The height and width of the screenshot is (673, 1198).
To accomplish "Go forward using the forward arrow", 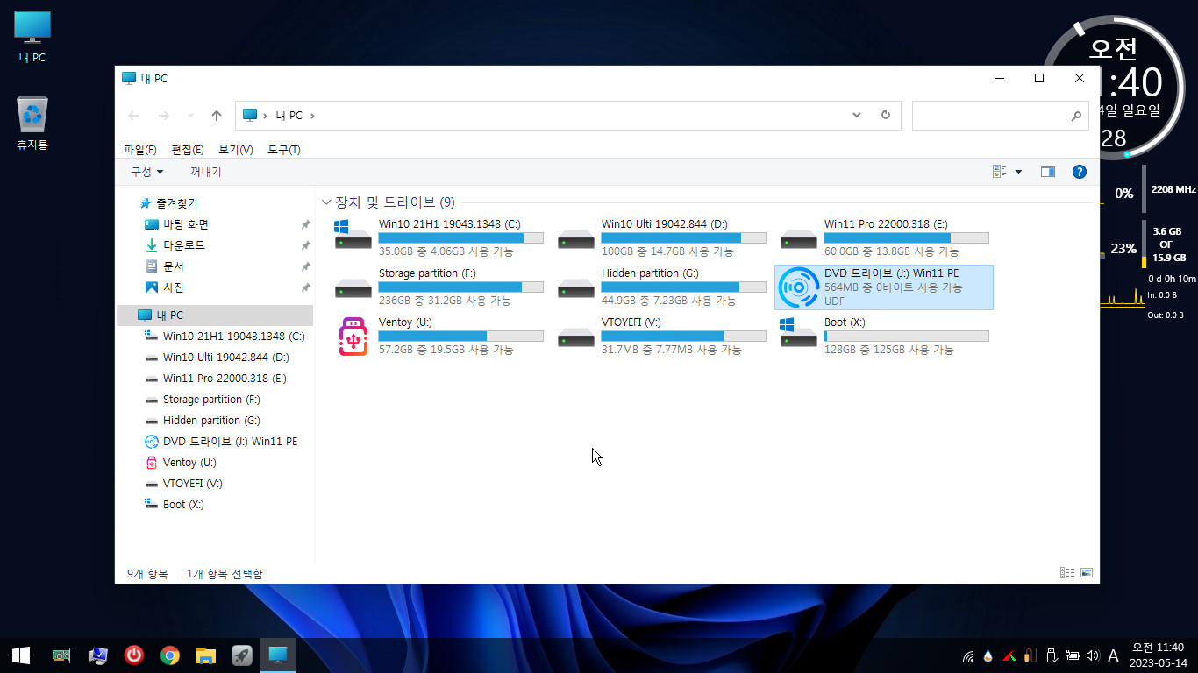I will click(x=163, y=116).
